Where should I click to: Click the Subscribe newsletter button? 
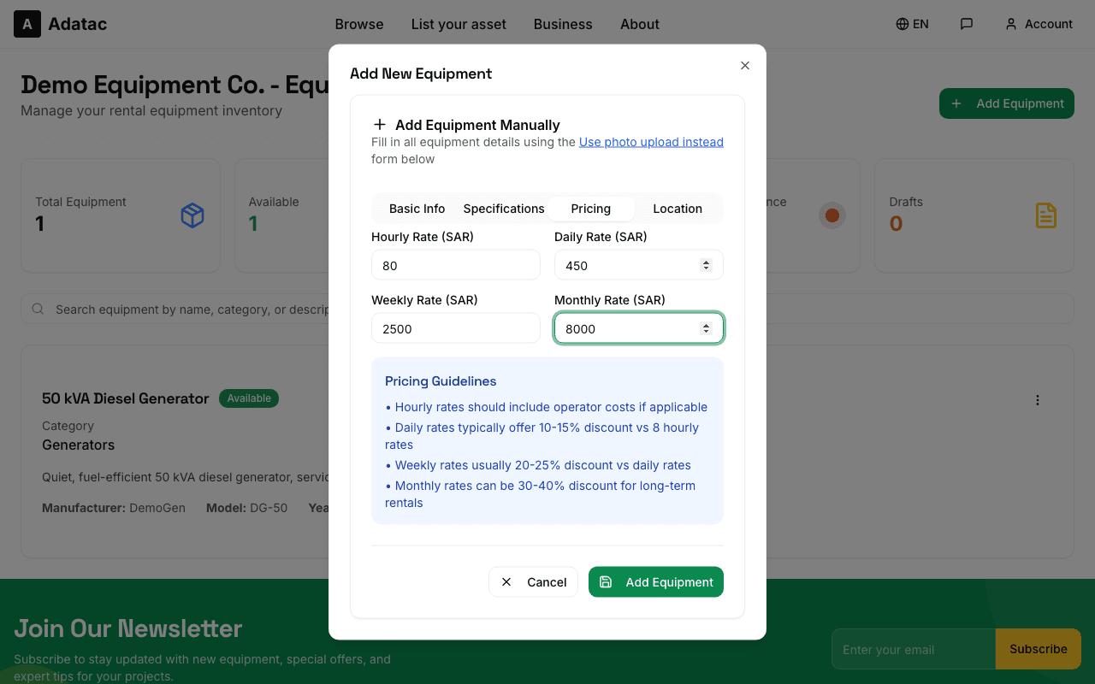tap(1039, 649)
